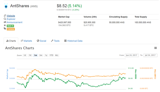The height and width of the screenshot is (92, 160).
Task: Switch to the Historical Data tab
Action: (x=73, y=41)
